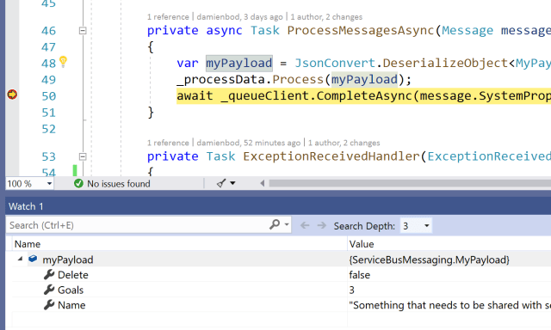Click the empty add-watch row in Name column
This screenshot has height=330, width=551.
click(x=179, y=320)
